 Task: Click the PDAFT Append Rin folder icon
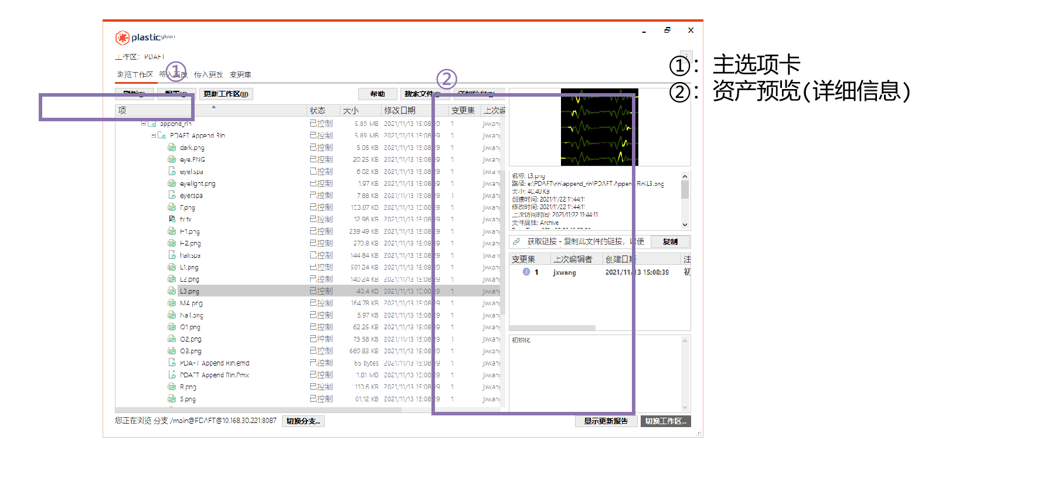[162, 135]
